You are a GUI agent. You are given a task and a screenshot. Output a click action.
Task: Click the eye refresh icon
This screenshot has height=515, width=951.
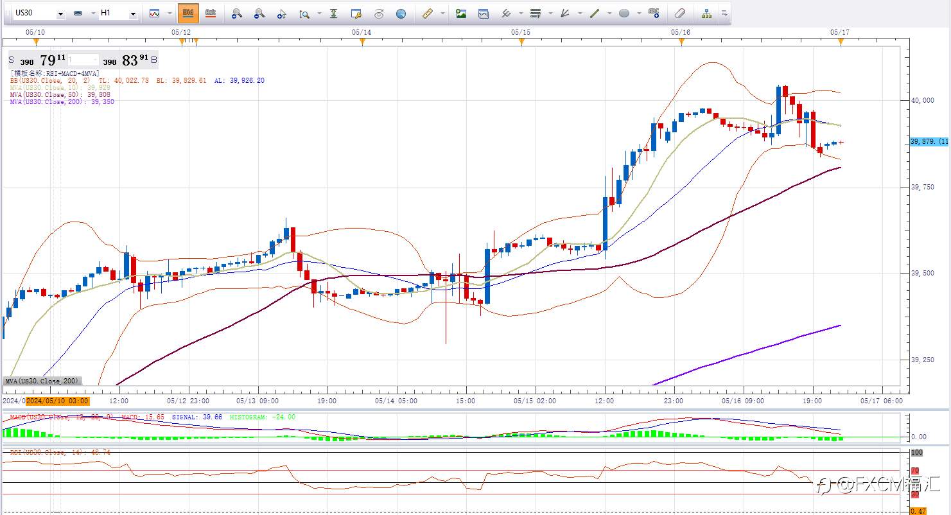pyautogui.click(x=378, y=13)
